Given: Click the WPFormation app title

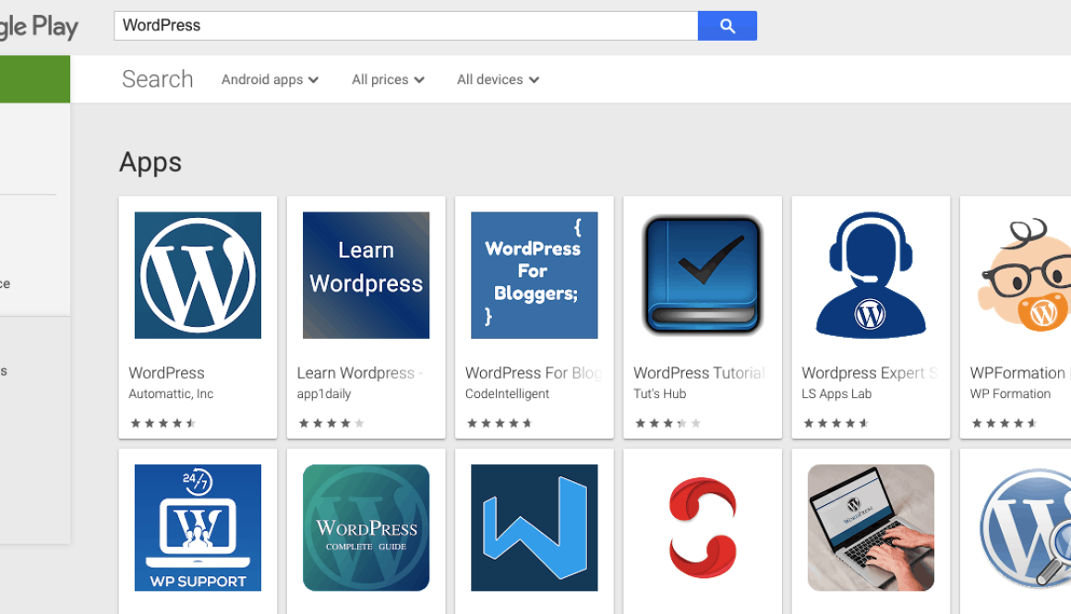Looking at the screenshot, I should [x=1017, y=373].
